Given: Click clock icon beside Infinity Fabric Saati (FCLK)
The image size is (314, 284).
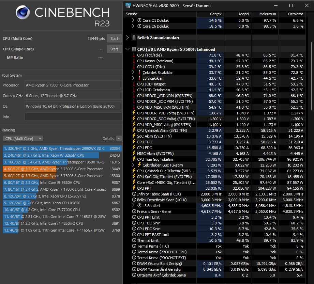Looking at the screenshot, I should (x=134, y=194).
